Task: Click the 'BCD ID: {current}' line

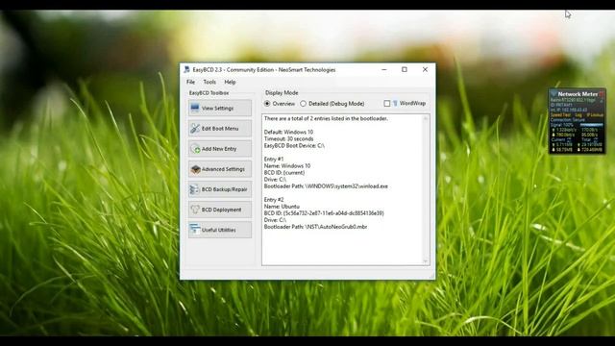Action: click(x=284, y=173)
